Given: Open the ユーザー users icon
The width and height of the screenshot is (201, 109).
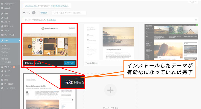Looking at the screenshot, I should coord(2,71).
